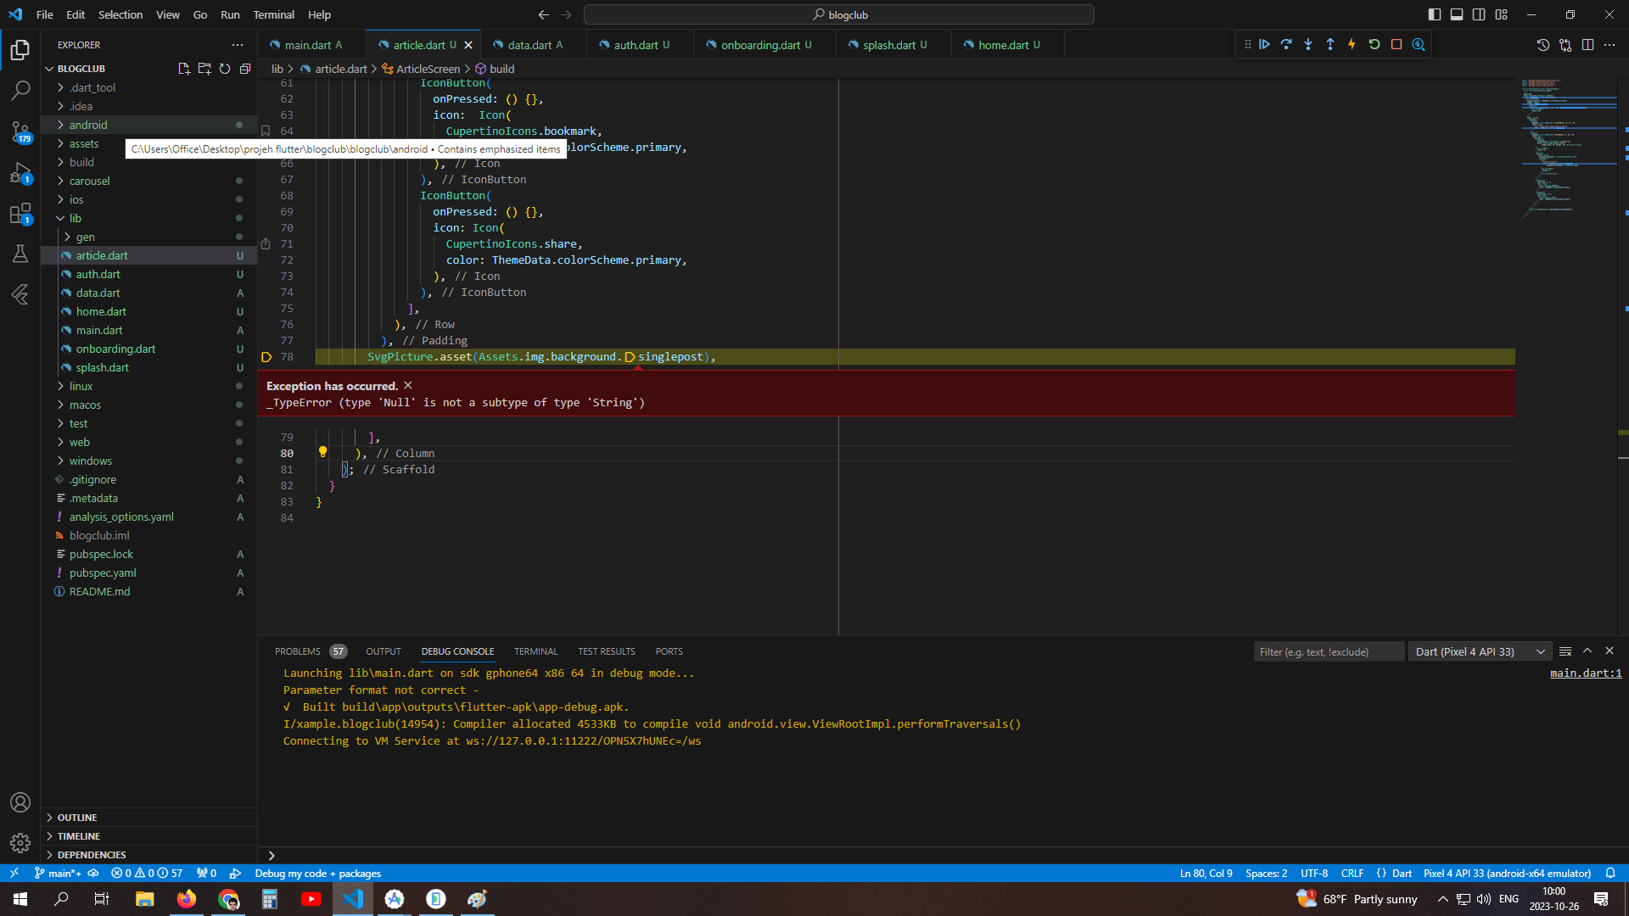Image resolution: width=1629 pixels, height=916 pixels.
Task: Open the Run and Debug view
Action: click(20, 172)
